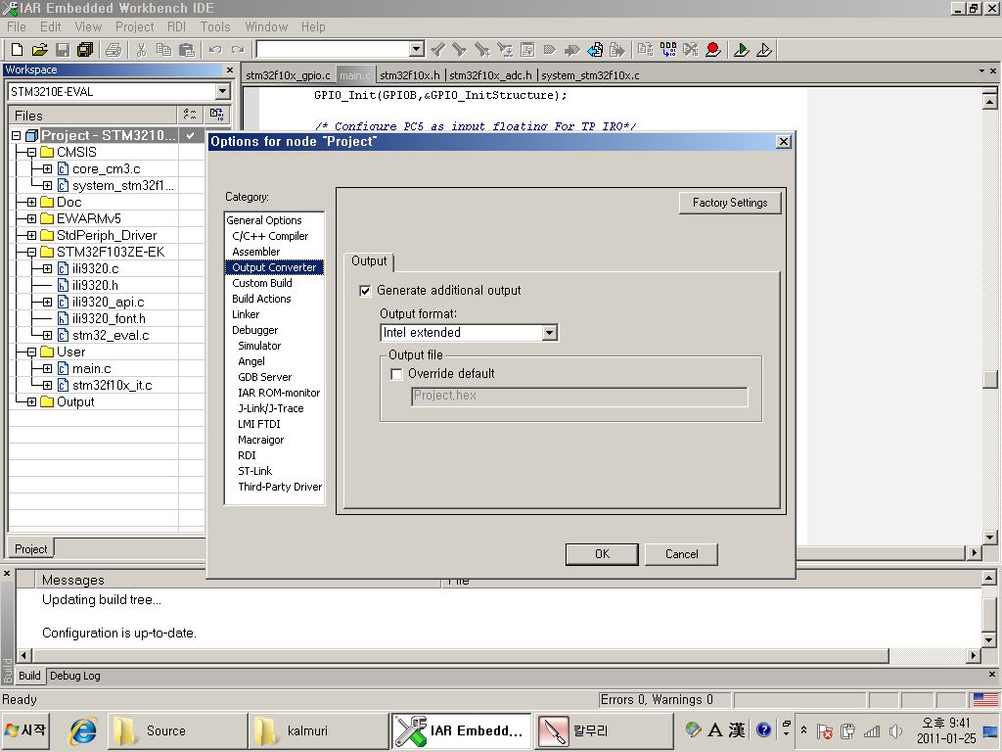Click the red Toggle Breakpoint icon
The image size is (1002, 752).
point(713,49)
